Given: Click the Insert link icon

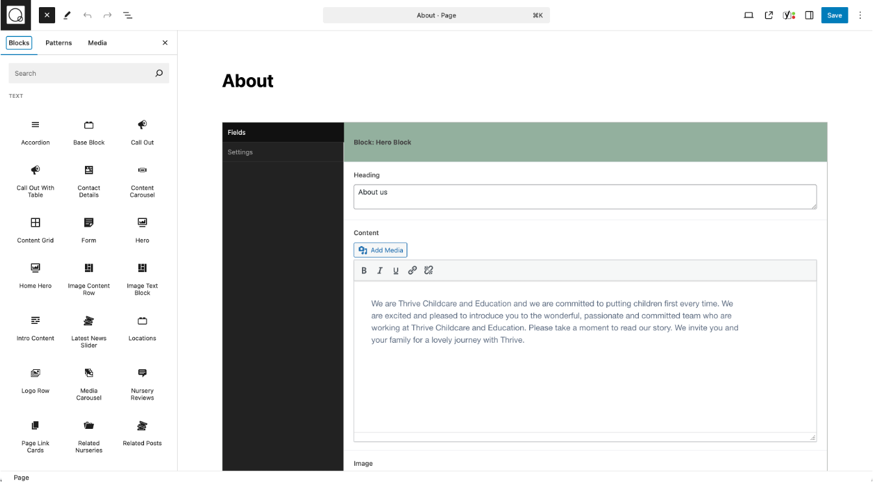Looking at the screenshot, I should click(x=412, y=271).
